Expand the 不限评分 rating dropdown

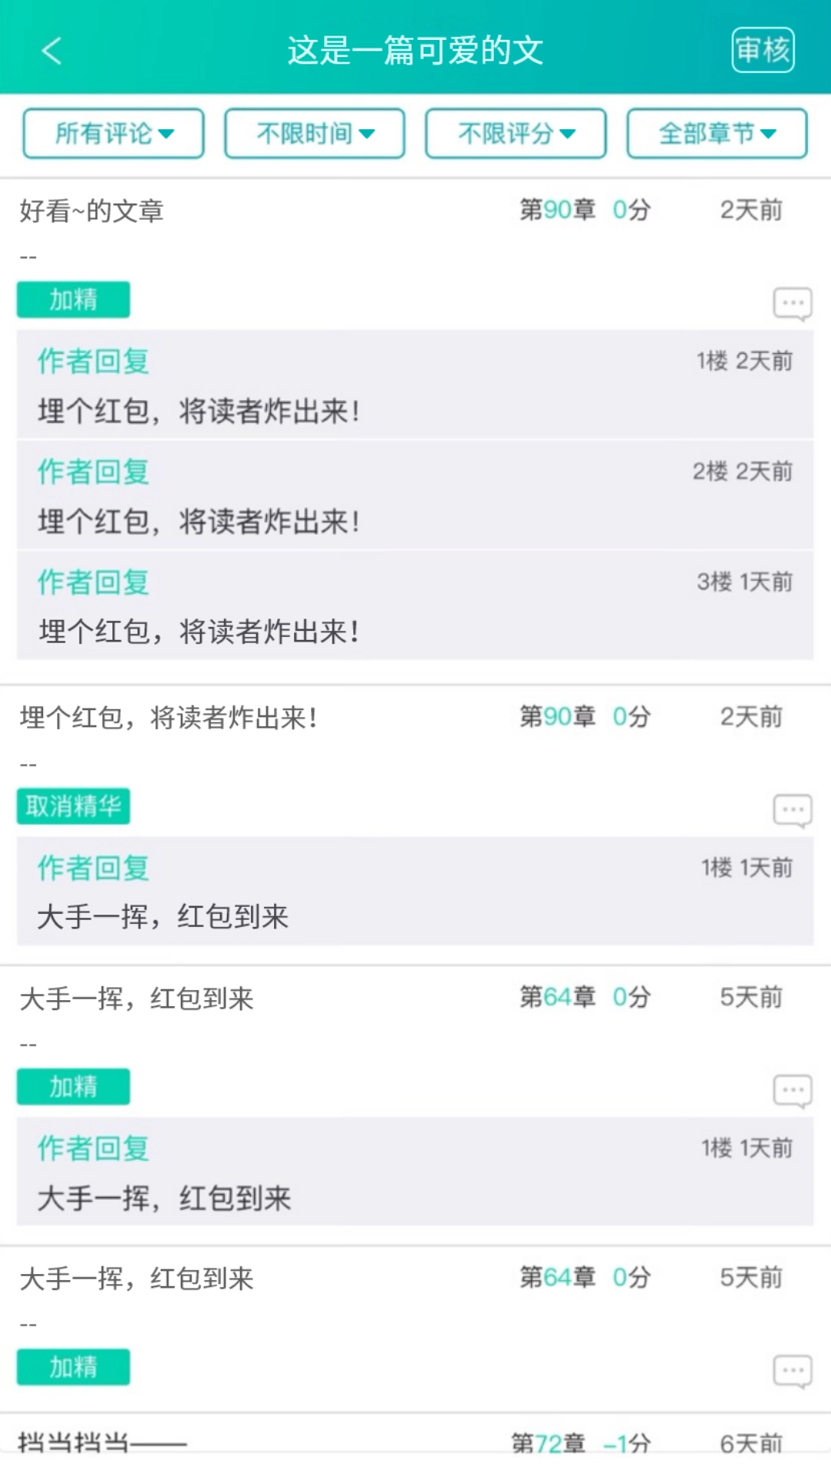pos(516,134)
